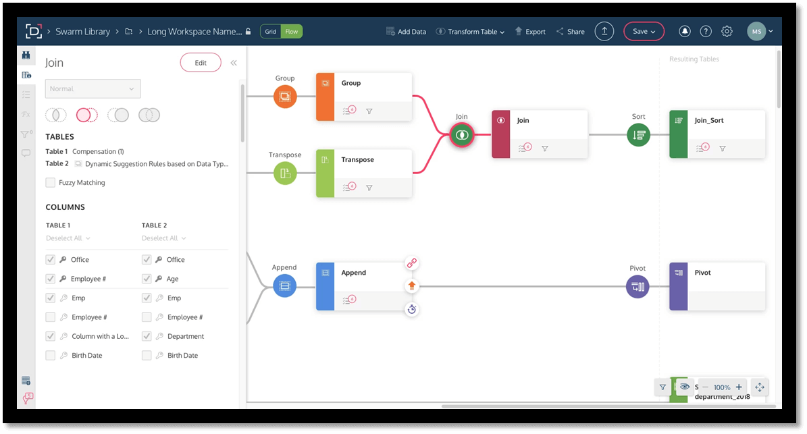The height and width of the screenshot is (434, 807).
Task: Click the pink Join node circle
Action: coord(462,134)
